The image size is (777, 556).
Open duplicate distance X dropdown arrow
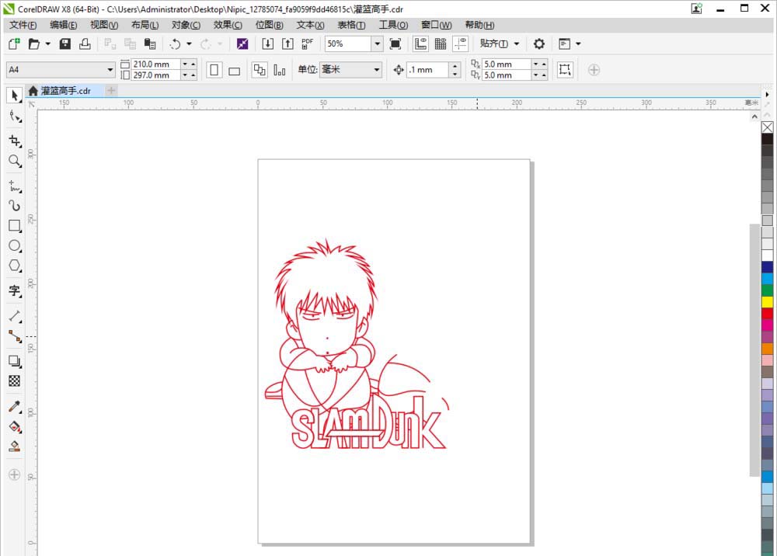(535, 64)
